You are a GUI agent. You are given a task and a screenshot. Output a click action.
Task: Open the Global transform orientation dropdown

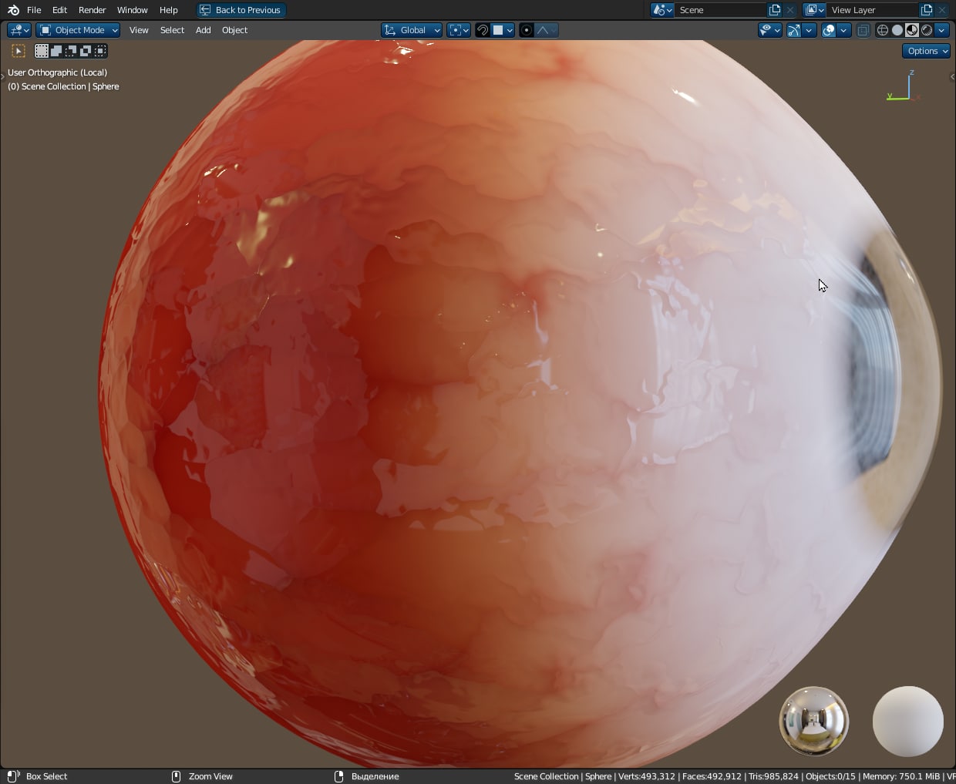pos(412,30)
